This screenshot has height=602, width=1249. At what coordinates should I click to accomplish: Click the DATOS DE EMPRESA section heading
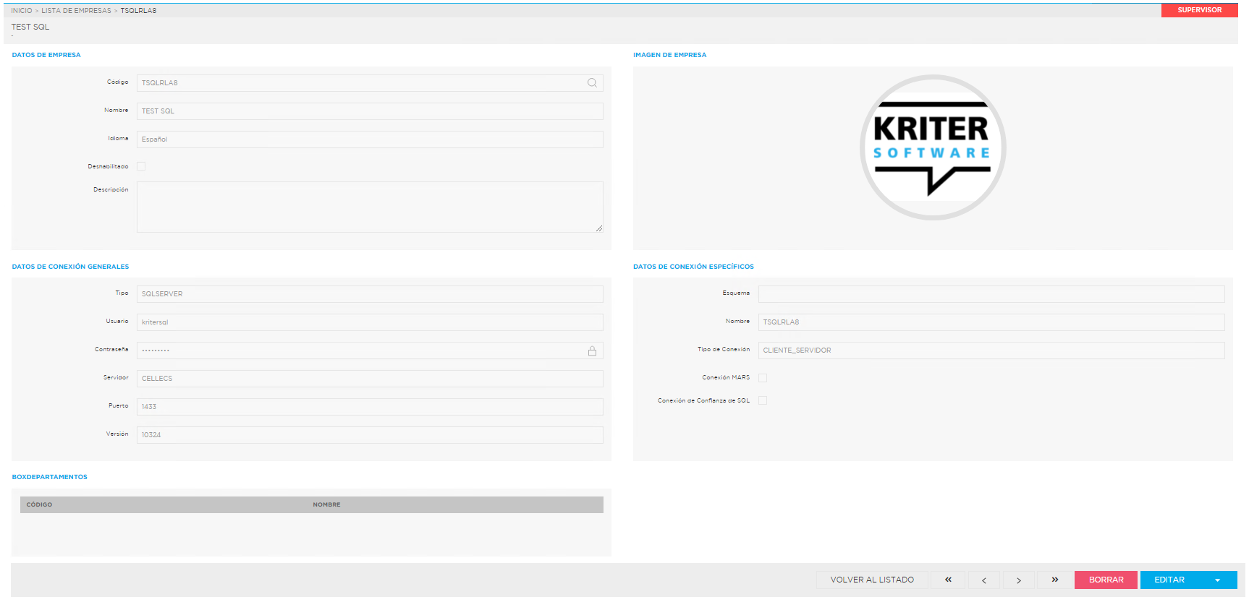click(x=46, y=55)
